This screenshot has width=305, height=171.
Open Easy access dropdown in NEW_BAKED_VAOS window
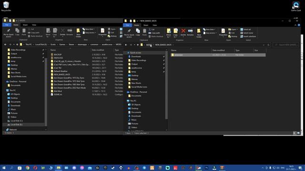210,33
